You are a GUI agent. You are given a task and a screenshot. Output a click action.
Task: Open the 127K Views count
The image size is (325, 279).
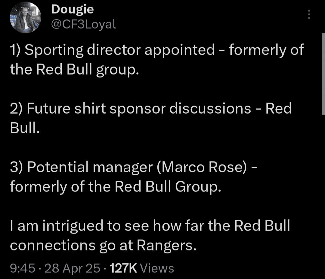pos(141,268)
